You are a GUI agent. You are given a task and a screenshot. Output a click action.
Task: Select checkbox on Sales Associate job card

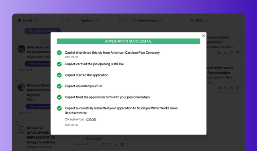(x=18, y=42)
